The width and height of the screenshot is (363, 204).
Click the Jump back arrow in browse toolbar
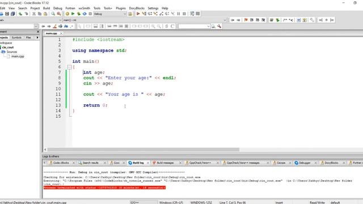coord(233,20)
